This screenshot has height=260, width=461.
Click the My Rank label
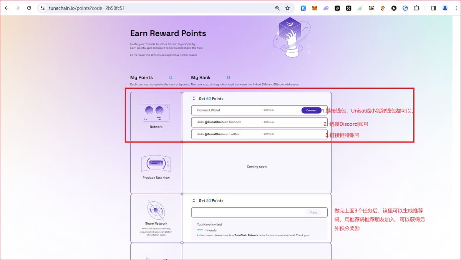(x=201, y=78)
